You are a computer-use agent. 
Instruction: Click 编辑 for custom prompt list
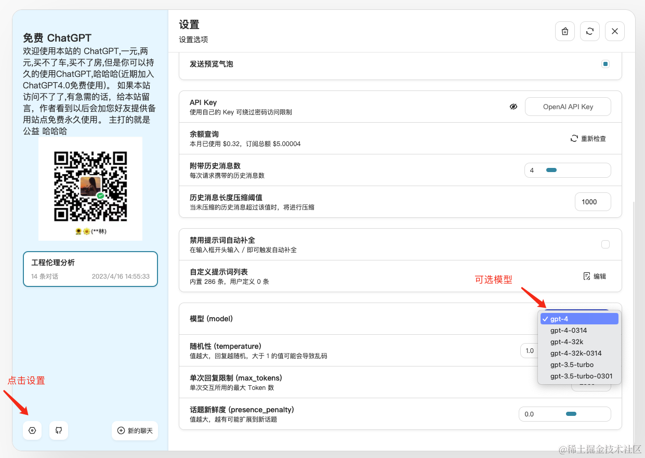tap(595, 276)
